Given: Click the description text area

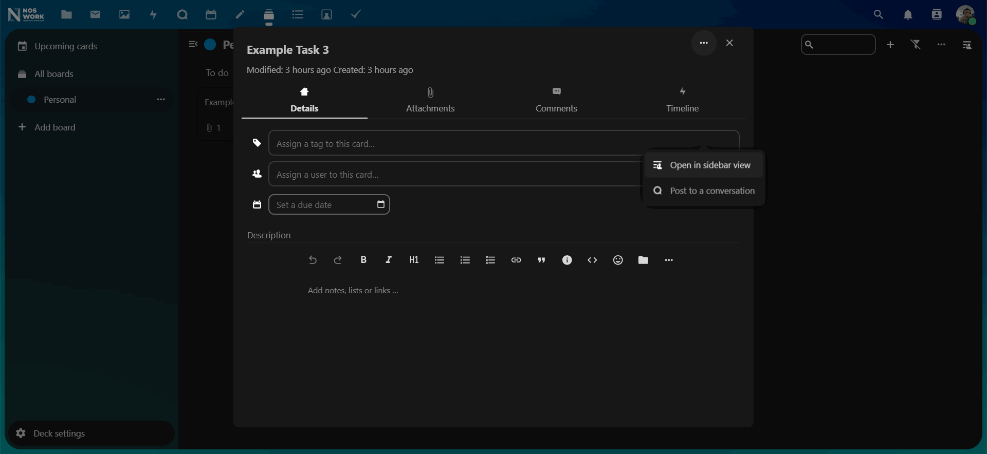Looking at the screenshot, I should [x=491, y=291].
